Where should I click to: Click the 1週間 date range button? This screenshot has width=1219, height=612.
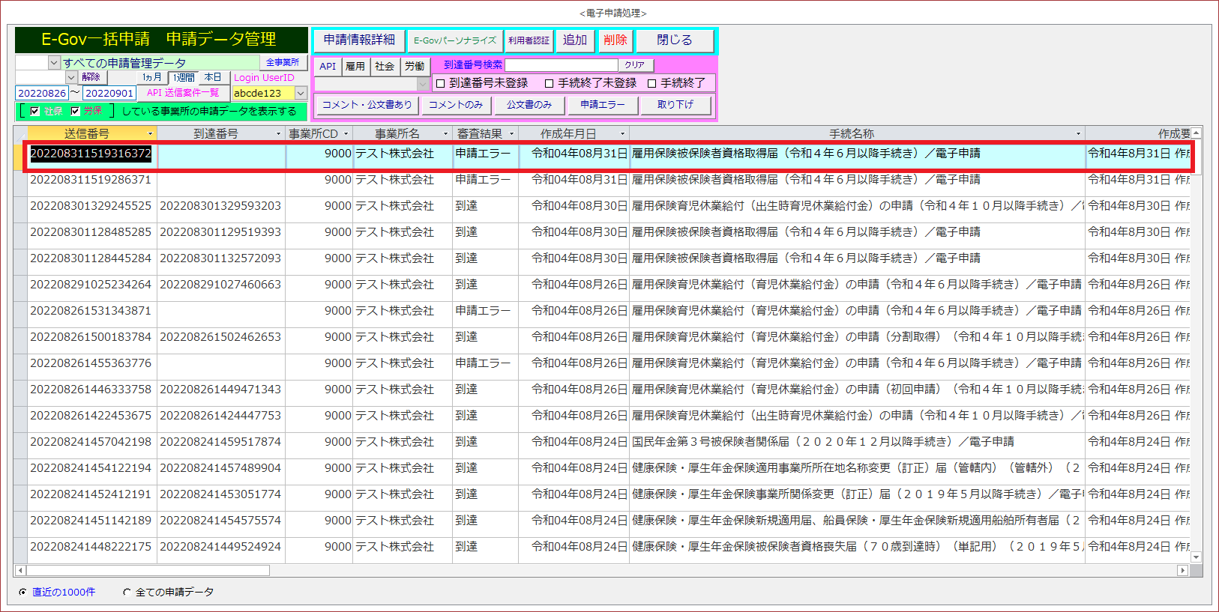pyautogui.click(x=184, y=77)
